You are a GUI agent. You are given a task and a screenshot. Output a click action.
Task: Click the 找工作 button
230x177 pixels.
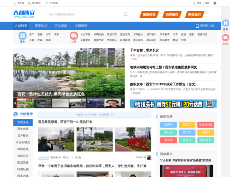pyautogui.click(x=187, y=125)
